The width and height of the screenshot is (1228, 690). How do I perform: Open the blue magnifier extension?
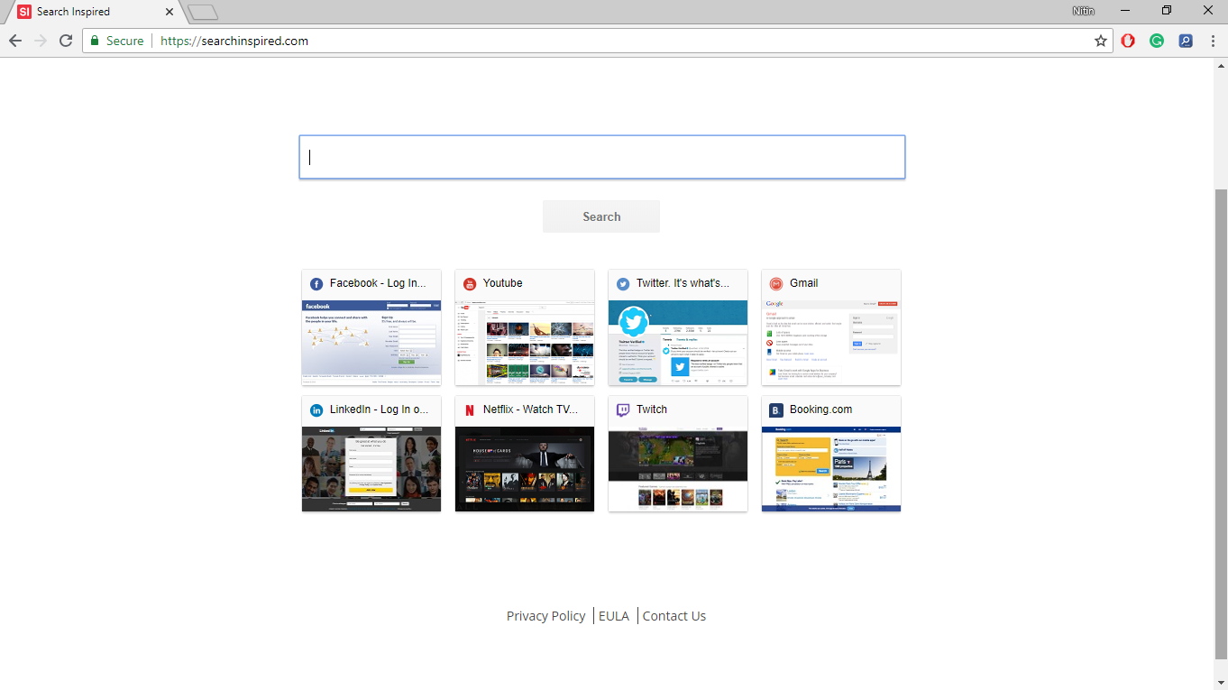(1185, 41)
